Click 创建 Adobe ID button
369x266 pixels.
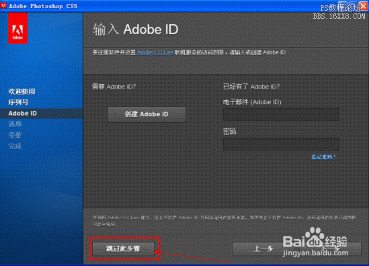[x=147, y=114]
